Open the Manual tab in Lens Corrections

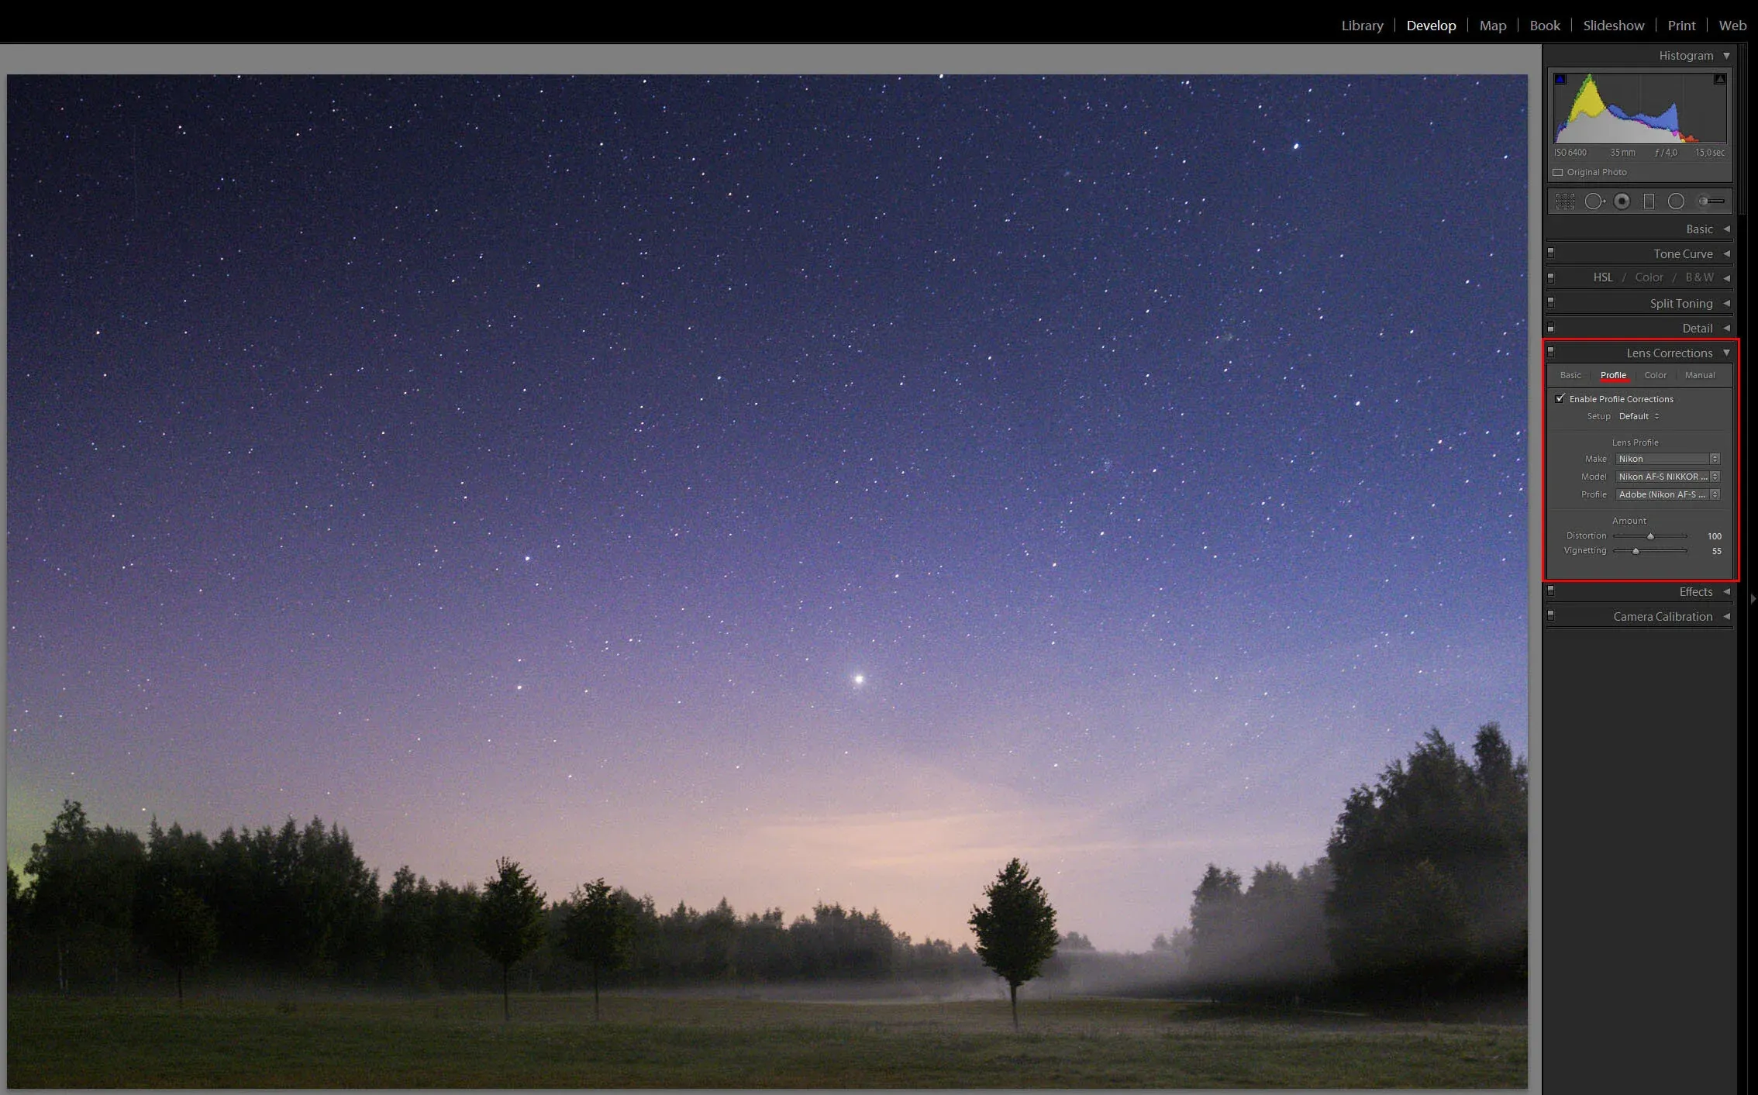(1699, 375)
